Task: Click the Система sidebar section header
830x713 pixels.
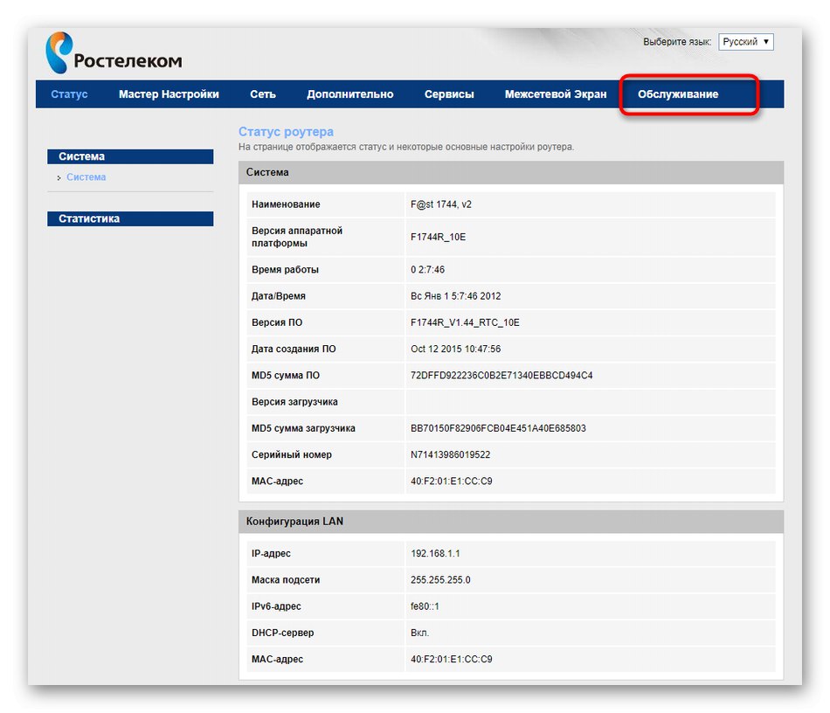Action: pos(130,156)
